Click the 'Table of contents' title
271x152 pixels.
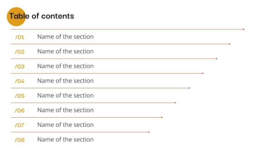tap(42, 16)
